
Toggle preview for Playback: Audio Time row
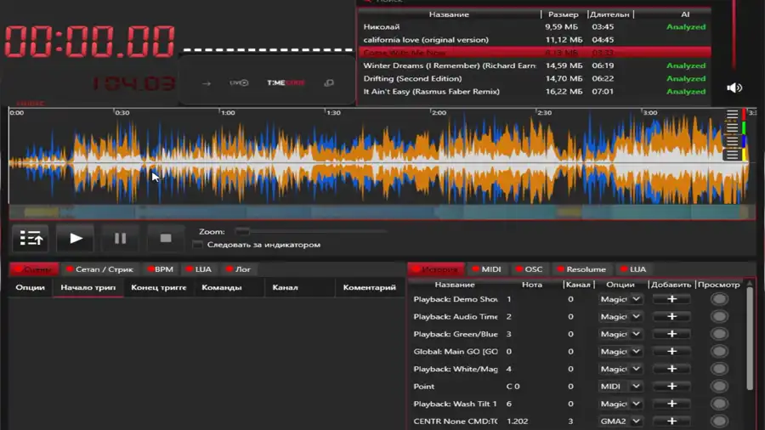tap(720, 317)
